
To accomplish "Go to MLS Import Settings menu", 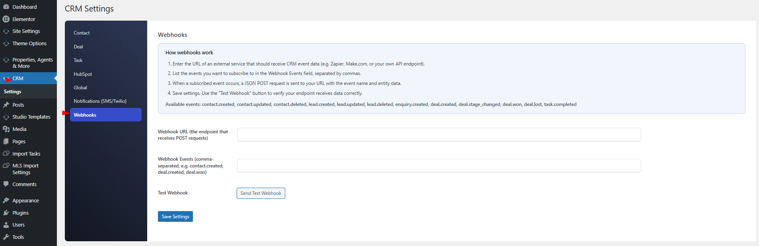I will (x=25, y=169).
